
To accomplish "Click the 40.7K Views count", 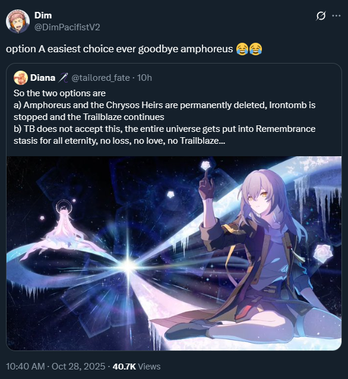I will 137,367.
